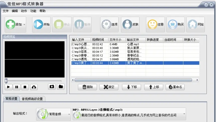Open the Add (添加) dropdown arrow
Image resolution: width=216 pixels, height=122 pixels.
point(24,25)
